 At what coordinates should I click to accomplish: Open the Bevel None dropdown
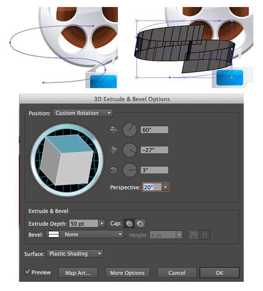pyautogui.click(x=85, y=234)
